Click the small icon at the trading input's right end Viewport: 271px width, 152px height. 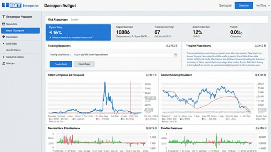[175, 55]
